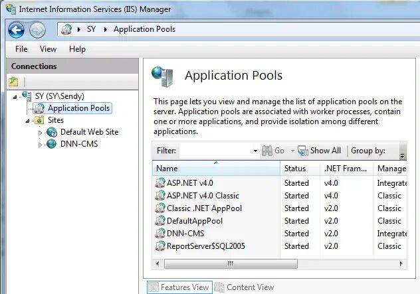
Task: Click the DNN-CMS site globe icon
Action: pyautogui.click(x=51, y=144)
